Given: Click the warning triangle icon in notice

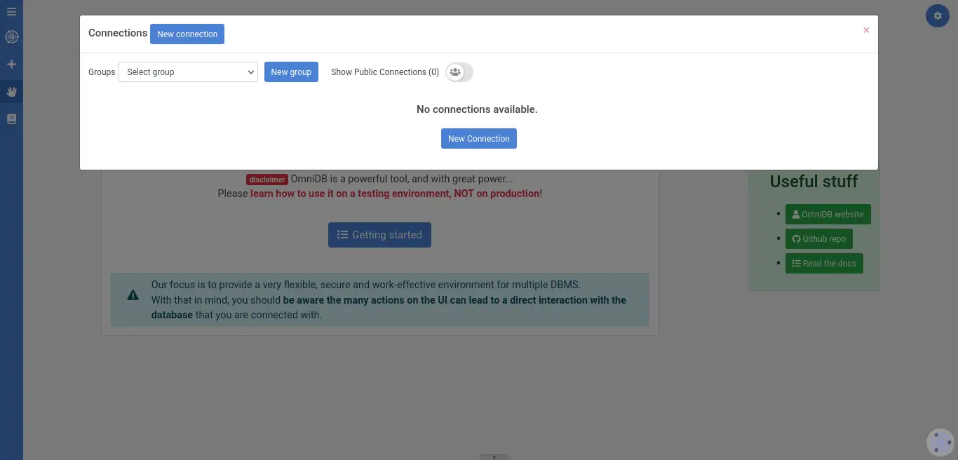Looking at the screenshot, I should point(133,295).
